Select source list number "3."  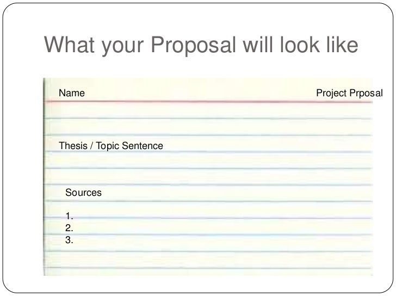pos(69,240)
